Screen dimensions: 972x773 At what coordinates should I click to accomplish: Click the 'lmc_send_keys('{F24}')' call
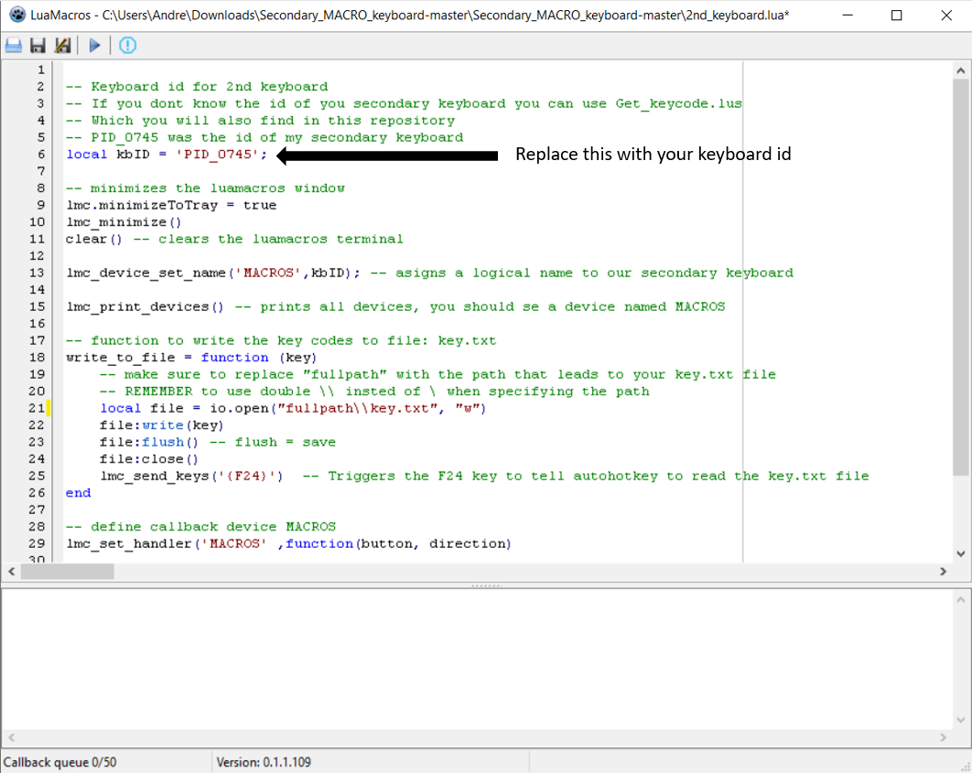click(191, 476)
